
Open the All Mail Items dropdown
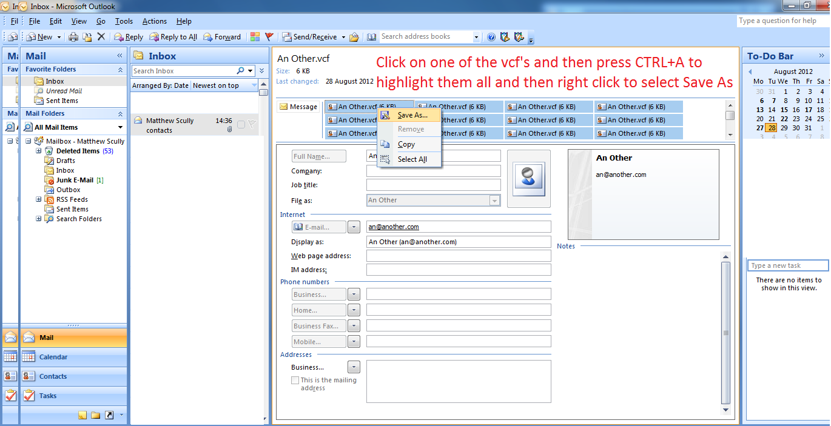click(x=121, y=127)
